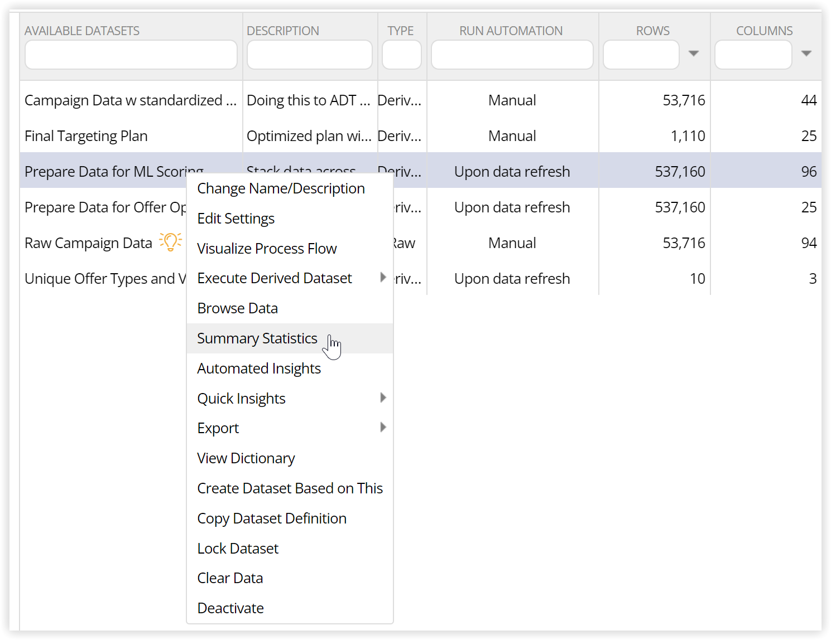The width and height of the screenshot is (831, 640).
Task: Click the ROWS column header label
Action: (653, 31)
